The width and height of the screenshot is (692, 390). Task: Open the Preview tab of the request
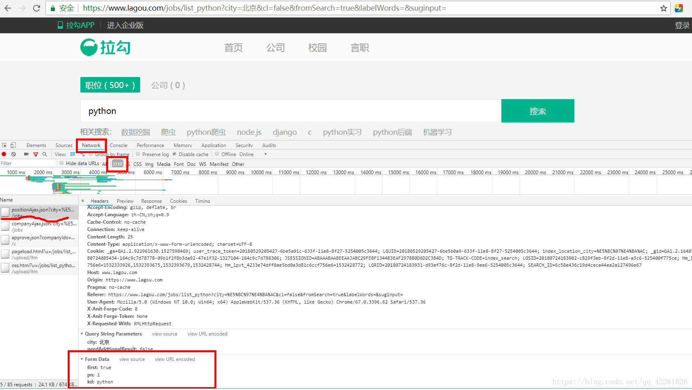click(x=125, y=201)
